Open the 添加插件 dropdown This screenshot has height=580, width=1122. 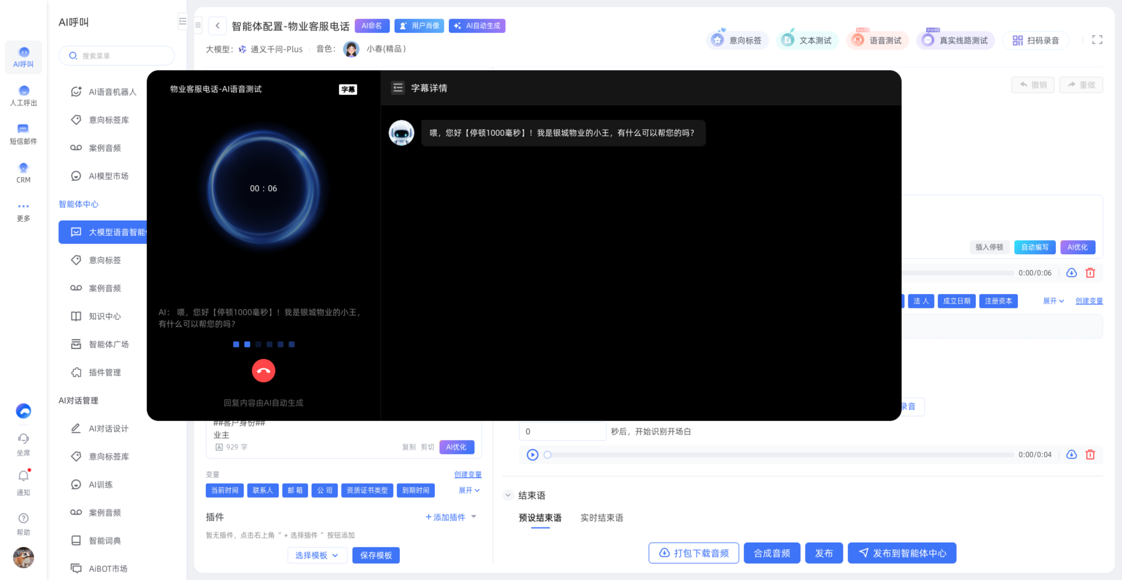coord(451,517)
